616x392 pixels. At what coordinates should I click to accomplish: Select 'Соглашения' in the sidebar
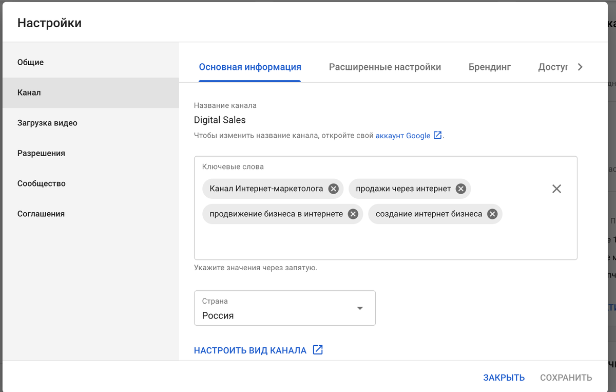pos(91,214)
